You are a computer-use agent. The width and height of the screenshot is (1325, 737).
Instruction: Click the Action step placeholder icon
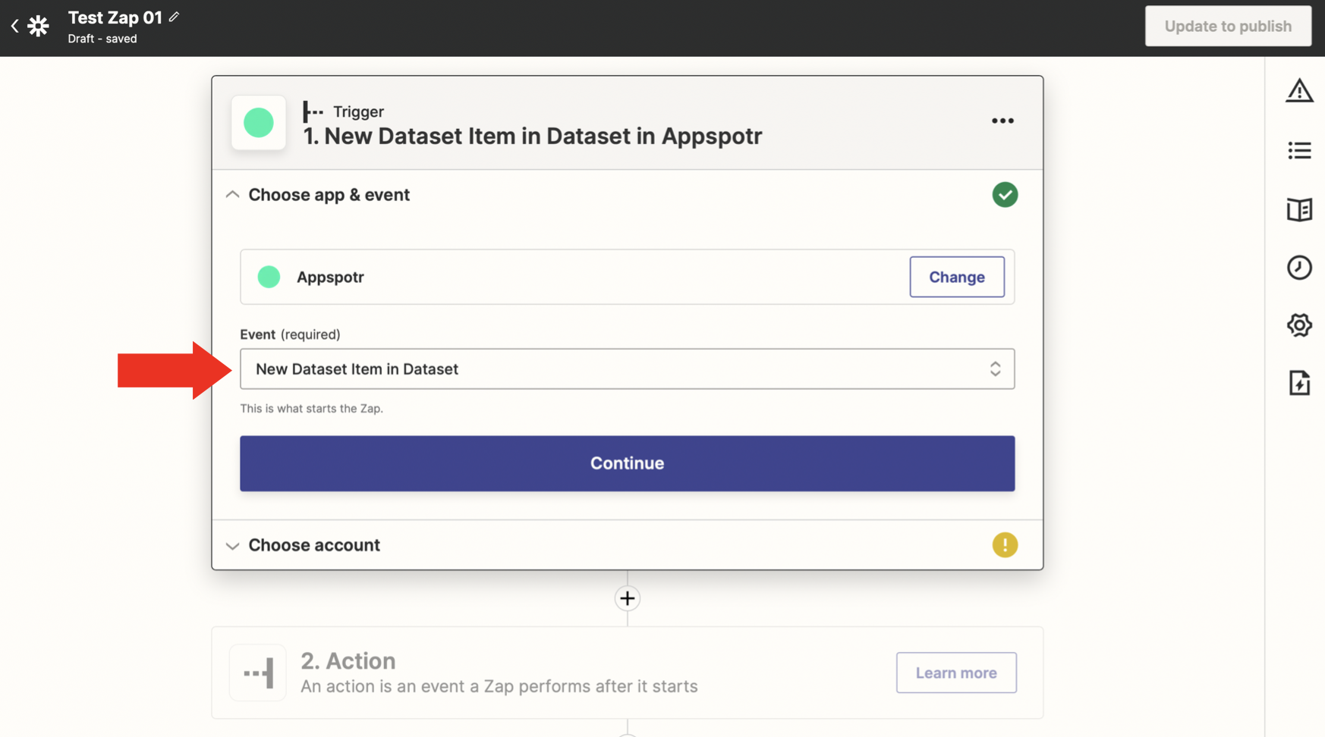point(258,673)
